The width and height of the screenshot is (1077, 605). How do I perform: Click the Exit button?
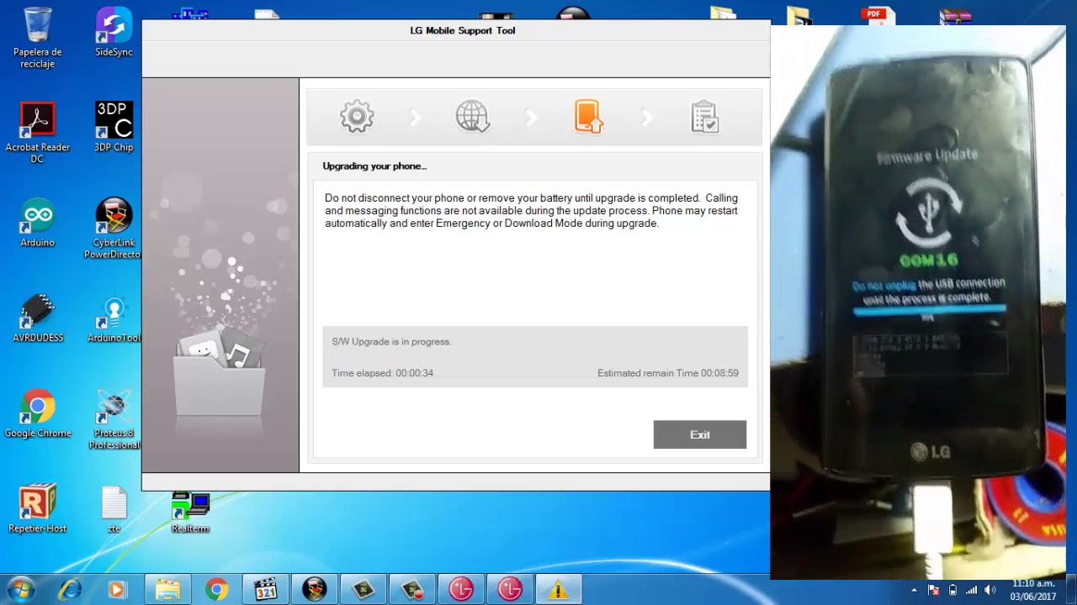coord(699,434)
